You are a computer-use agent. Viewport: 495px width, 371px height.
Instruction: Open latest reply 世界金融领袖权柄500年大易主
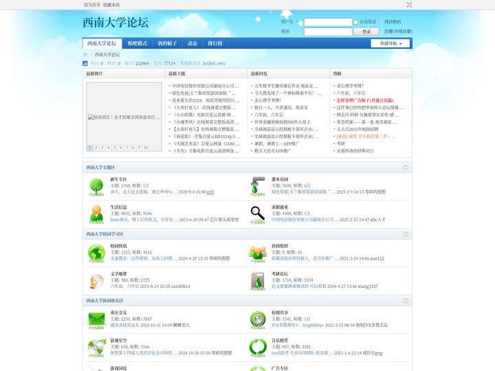(x=283, y=122)
